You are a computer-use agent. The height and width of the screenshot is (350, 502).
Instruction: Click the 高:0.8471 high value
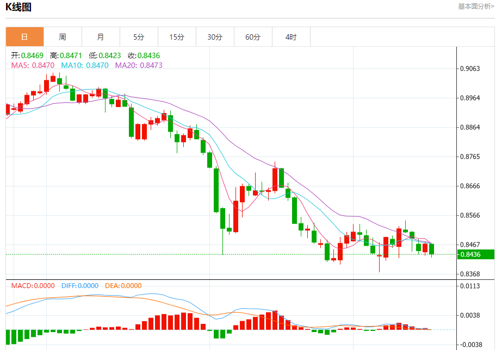click(x=66, y=55)
